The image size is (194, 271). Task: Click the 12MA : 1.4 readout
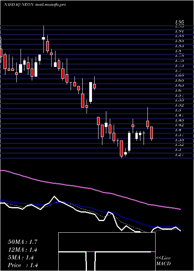point(23,250)
